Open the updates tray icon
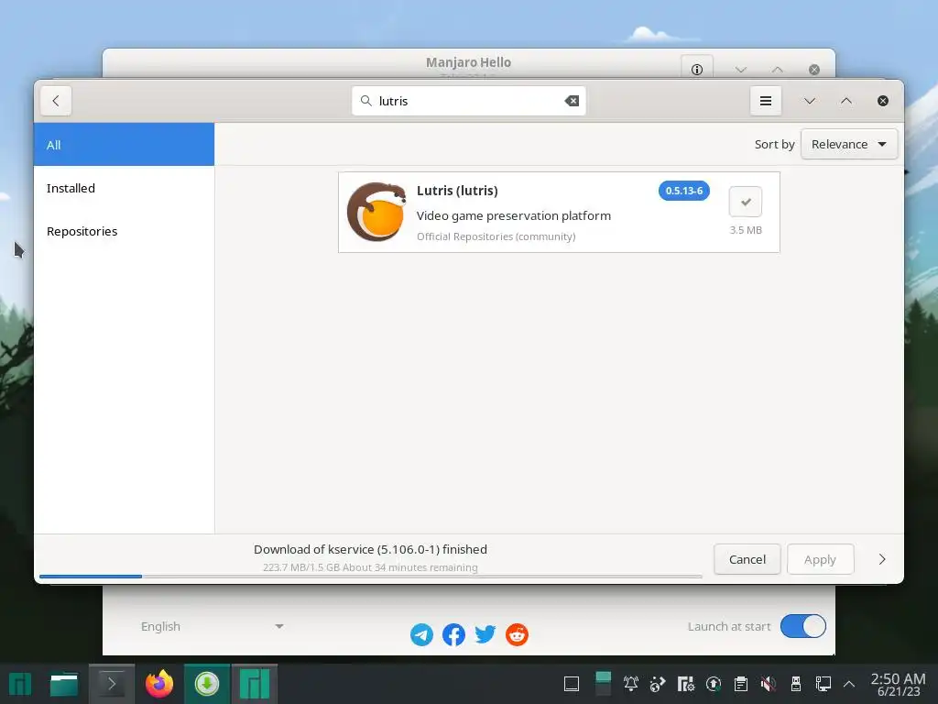The height and width of the screenshot is (704, 938). [x=713, y=684]
